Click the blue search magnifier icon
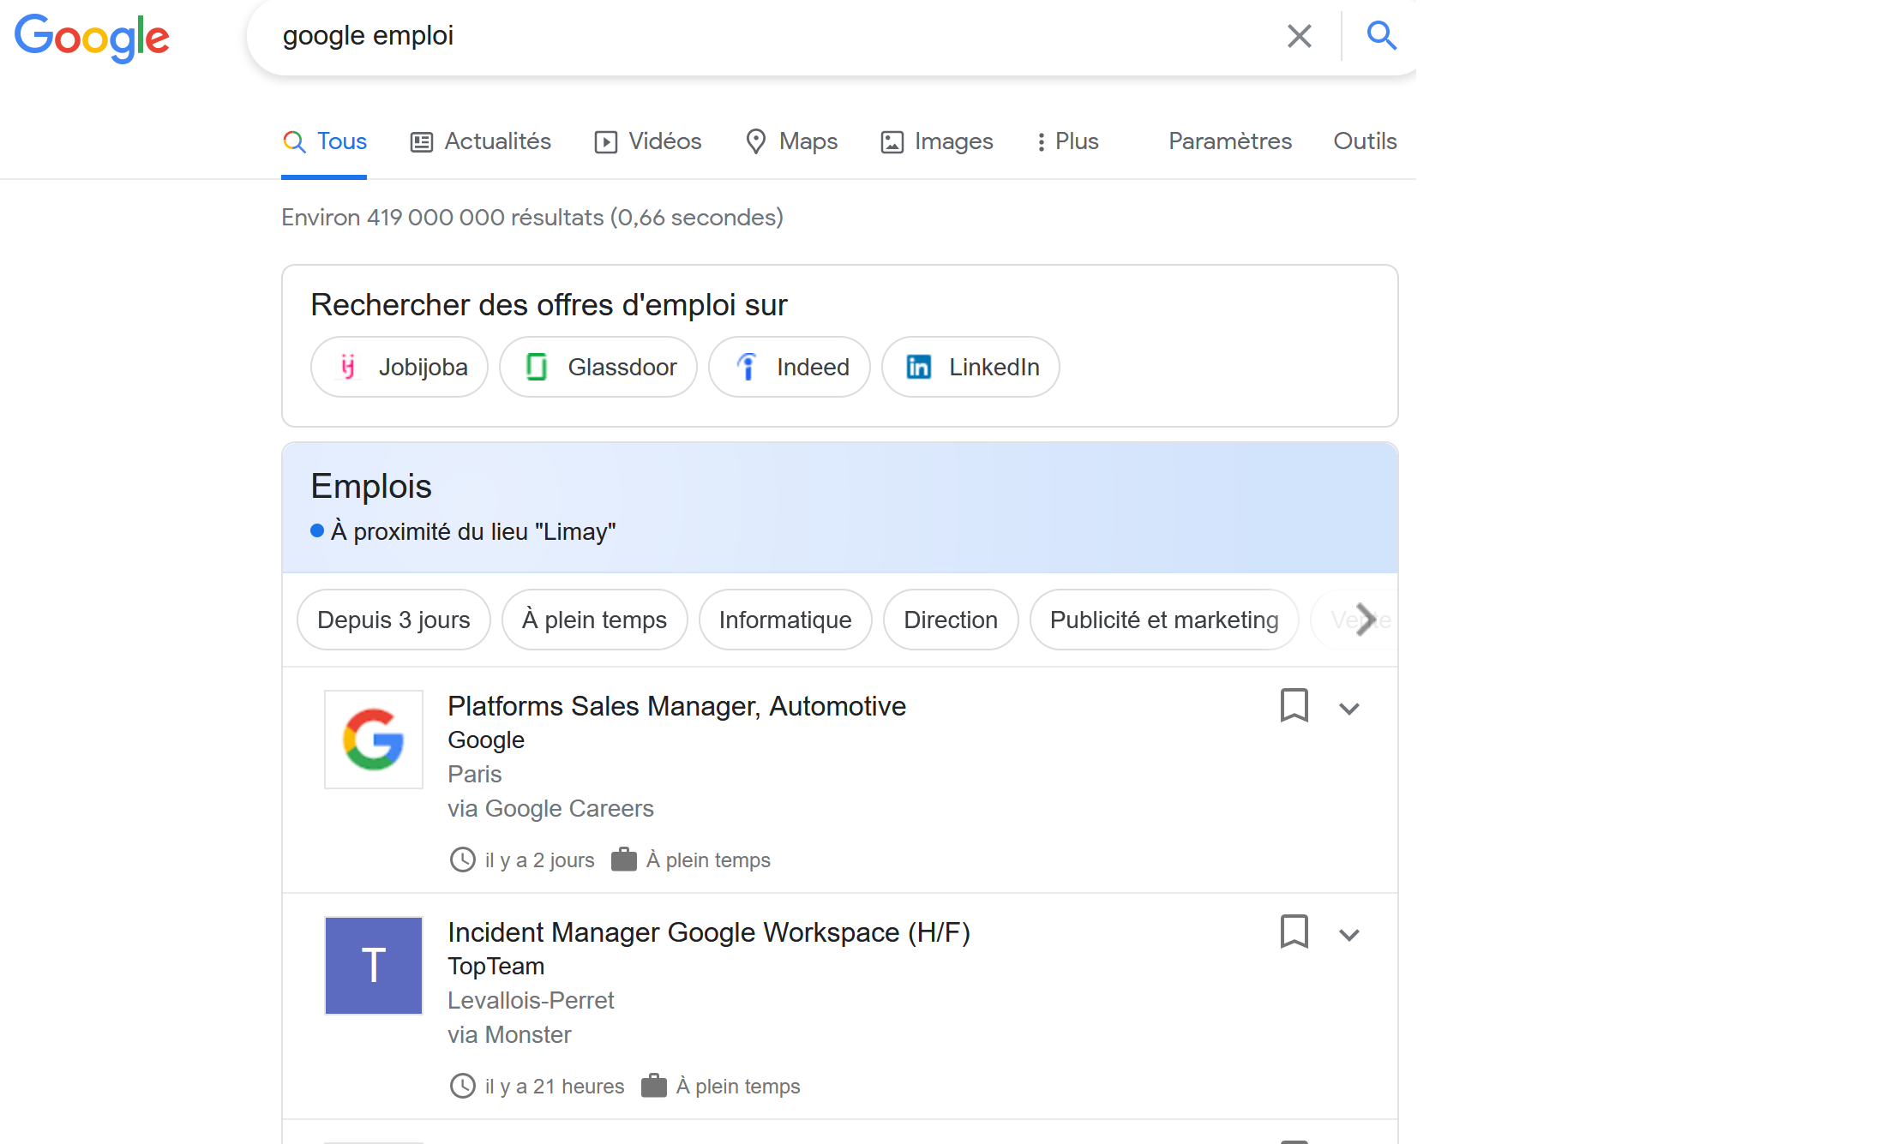Viewport: 1904px width, 1144px height. tap(1381, 36)
